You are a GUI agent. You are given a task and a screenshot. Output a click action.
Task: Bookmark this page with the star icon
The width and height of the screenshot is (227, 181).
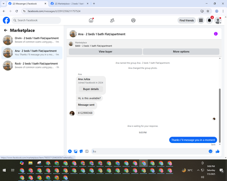tap(208, 11)
